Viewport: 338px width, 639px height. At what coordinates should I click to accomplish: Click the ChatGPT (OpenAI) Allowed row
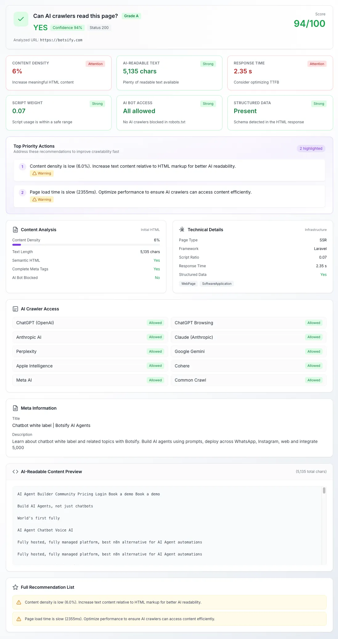[90, 323]
